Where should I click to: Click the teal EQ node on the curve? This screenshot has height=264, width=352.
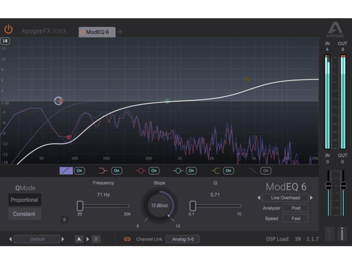pos(167,101)
